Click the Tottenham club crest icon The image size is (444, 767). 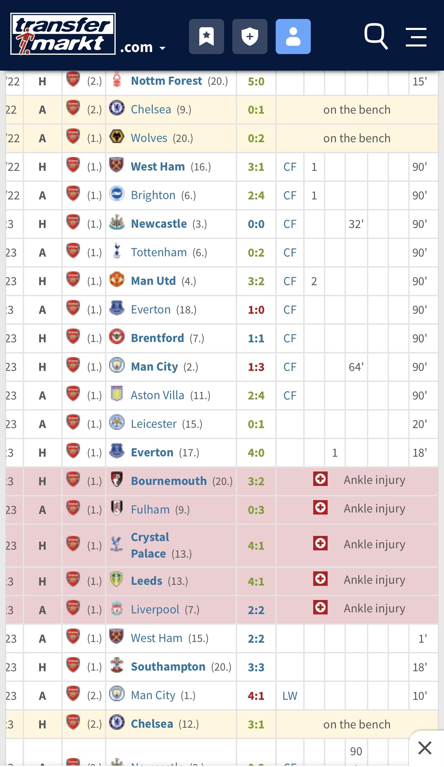click(x=117, y=251)
